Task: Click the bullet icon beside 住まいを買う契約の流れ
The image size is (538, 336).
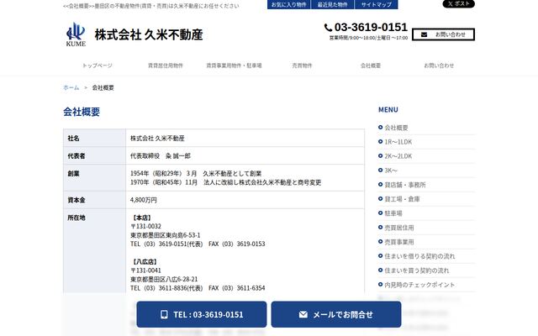Action: point(380,270)
